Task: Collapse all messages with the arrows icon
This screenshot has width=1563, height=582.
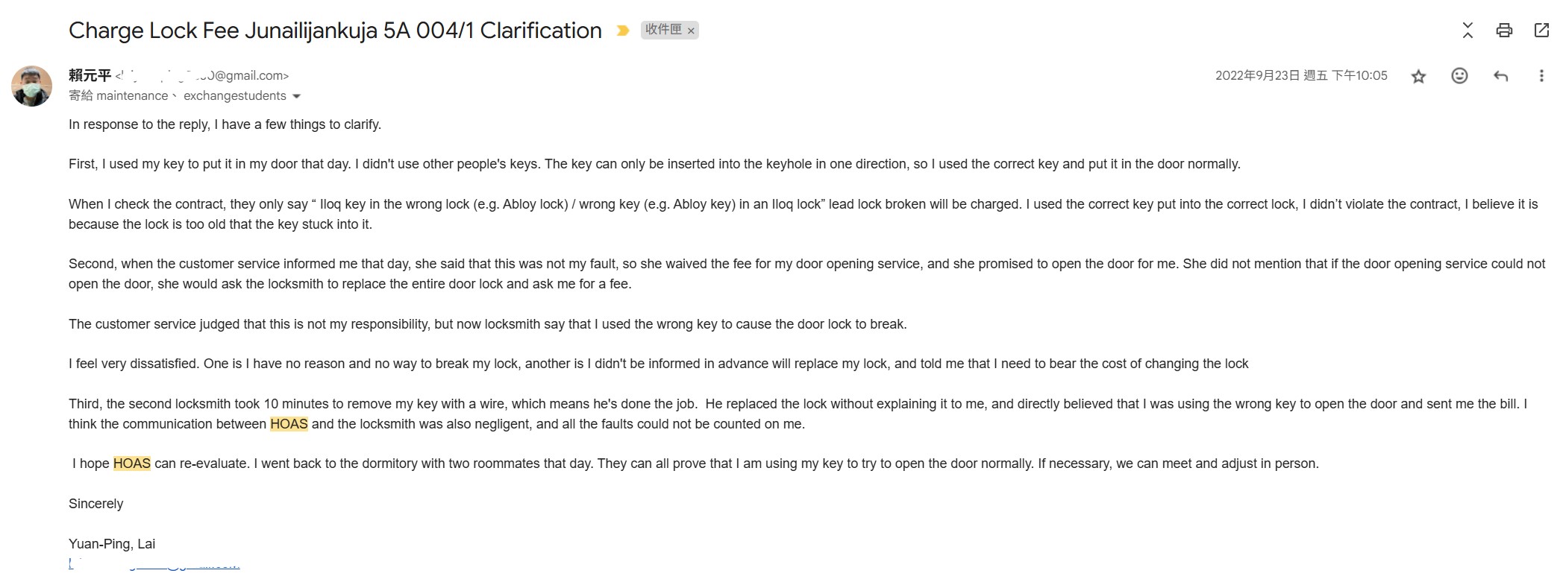Action: tap(1468, 31)
